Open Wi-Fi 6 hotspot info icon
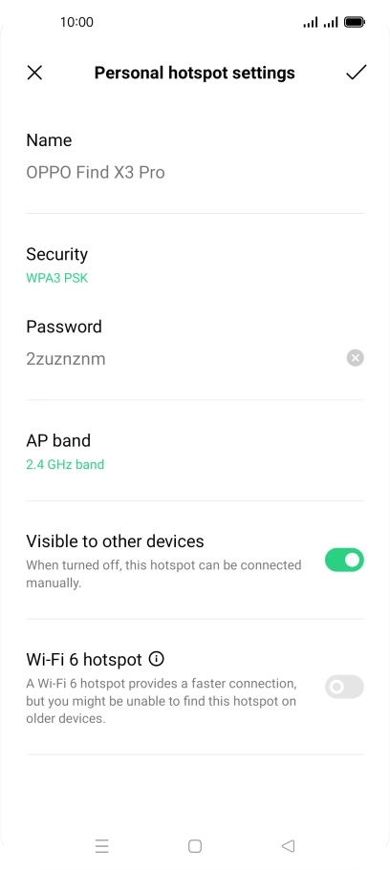Screen dimensions: 390x870 coord(157,659)
